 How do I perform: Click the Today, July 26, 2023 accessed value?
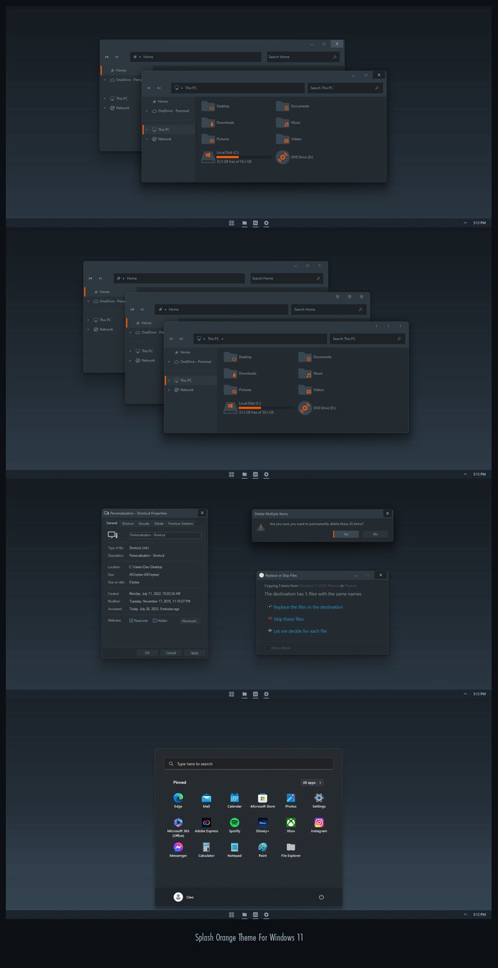[154, 609]
